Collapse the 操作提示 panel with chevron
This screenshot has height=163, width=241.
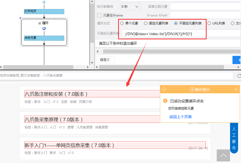(x=236, y=89)
